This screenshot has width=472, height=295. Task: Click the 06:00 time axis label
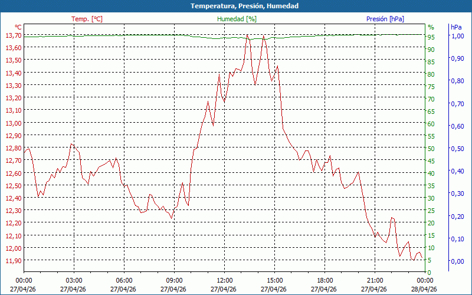[x=124, y=280]
